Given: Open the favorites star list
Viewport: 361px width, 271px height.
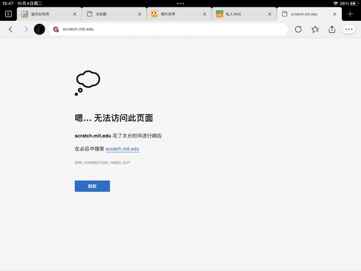Looking at the screenshot, I should point(315,29).
